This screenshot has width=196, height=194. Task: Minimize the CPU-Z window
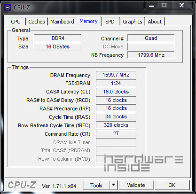tap(151, 6)
